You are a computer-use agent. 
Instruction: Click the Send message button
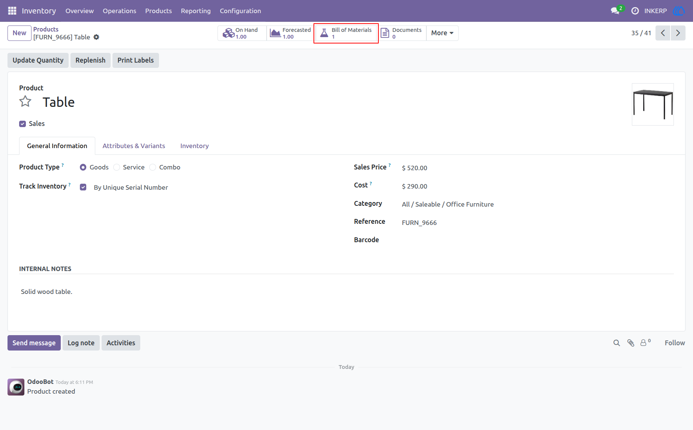tap(34, 343)
